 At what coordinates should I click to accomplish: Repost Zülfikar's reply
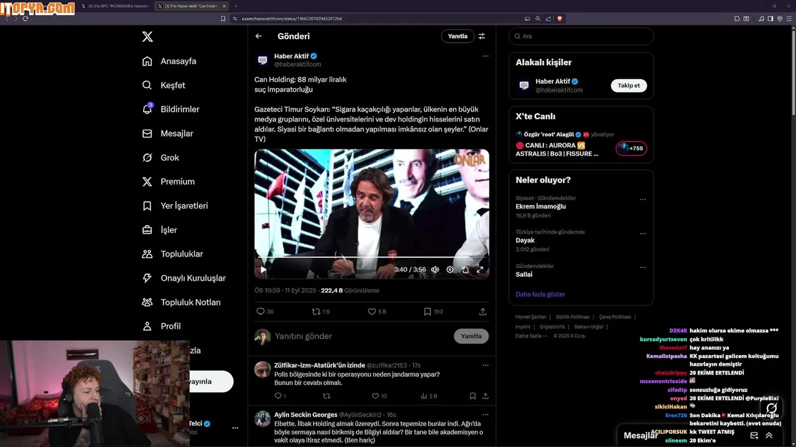point(326,396)
